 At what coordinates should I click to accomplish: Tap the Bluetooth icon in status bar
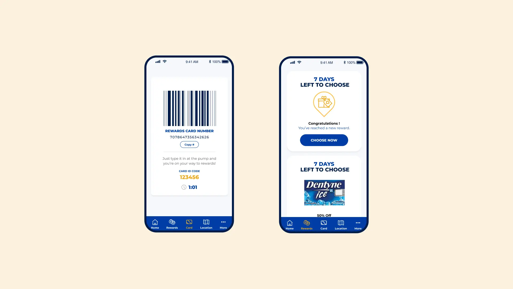pyautogui.click(x=209, y=62)
